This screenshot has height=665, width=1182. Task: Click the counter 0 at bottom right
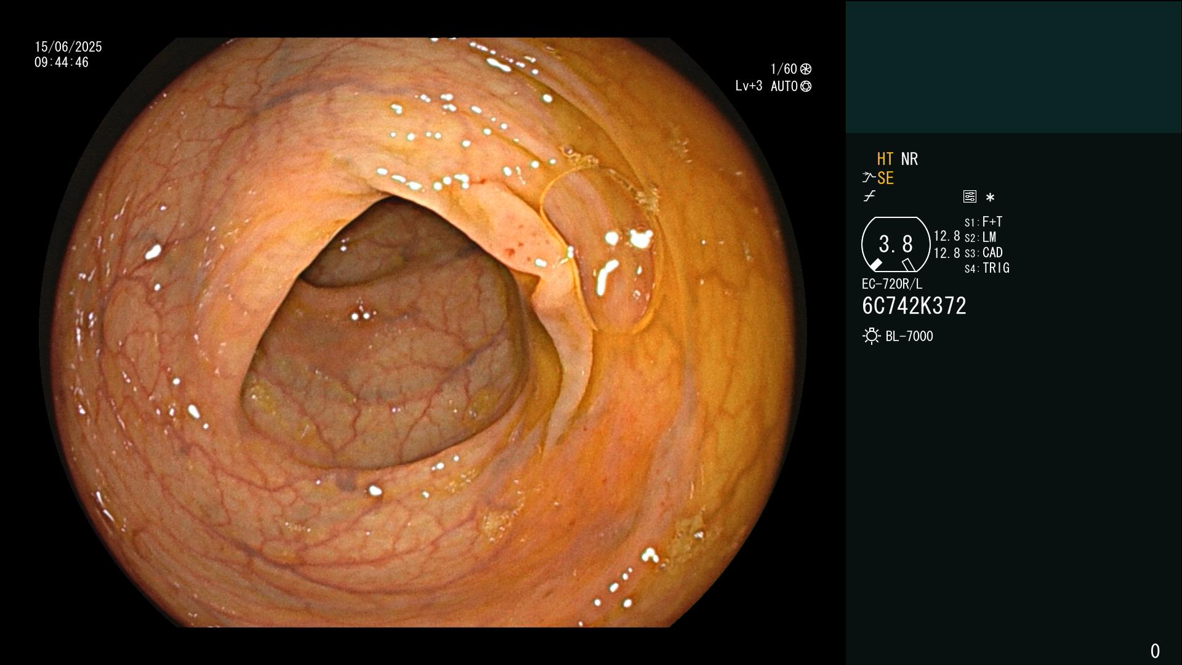pyautogui.click(x=1155, y=651)
